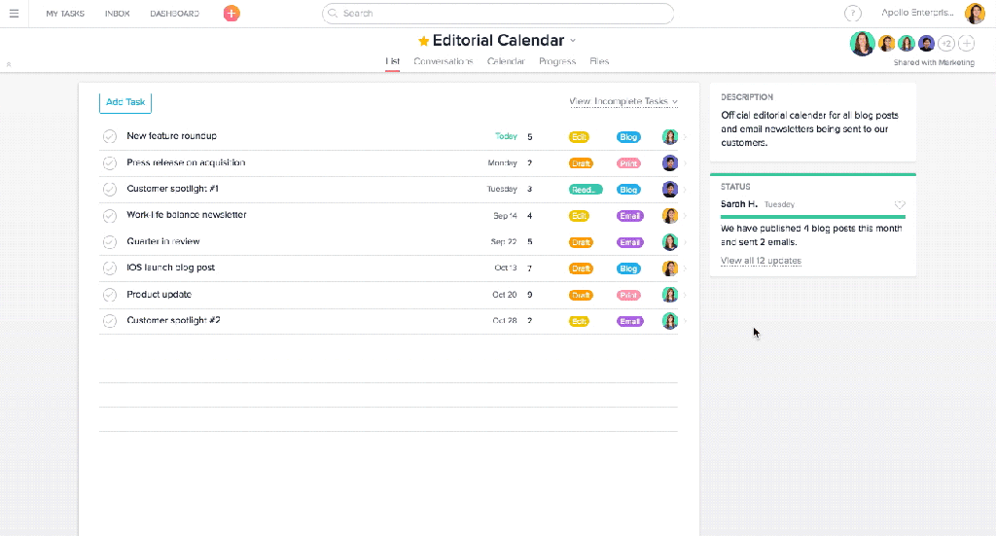Click the Search field
Screen dimensions: 996x536
tap(498, 14)
